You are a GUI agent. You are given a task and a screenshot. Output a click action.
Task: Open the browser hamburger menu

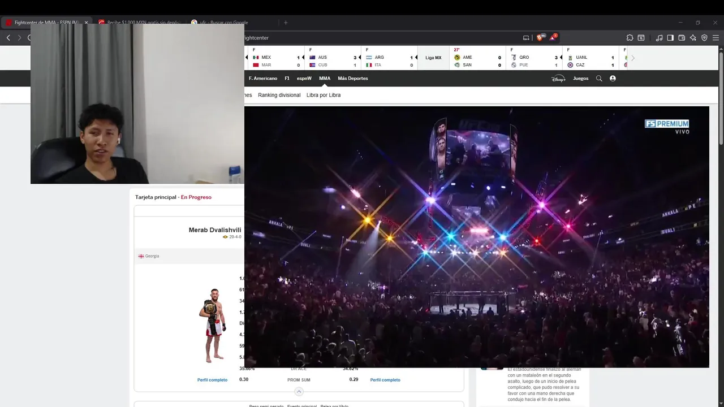pyautogui.click(x=716, y=38)
